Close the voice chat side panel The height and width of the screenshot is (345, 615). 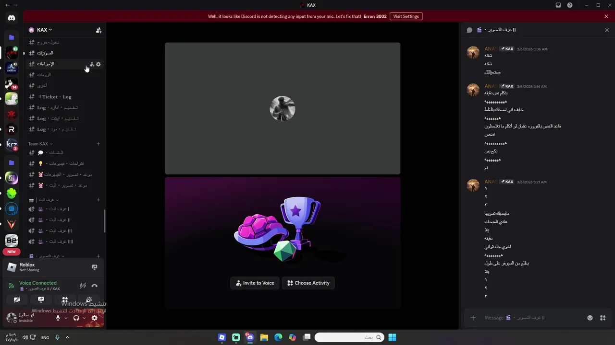coord(607,30)
